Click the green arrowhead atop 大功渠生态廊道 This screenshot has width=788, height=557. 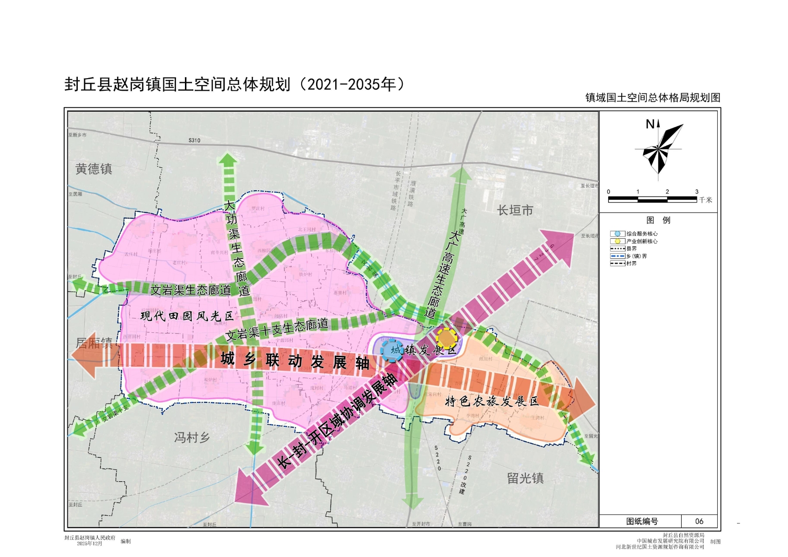click(228, 159)
